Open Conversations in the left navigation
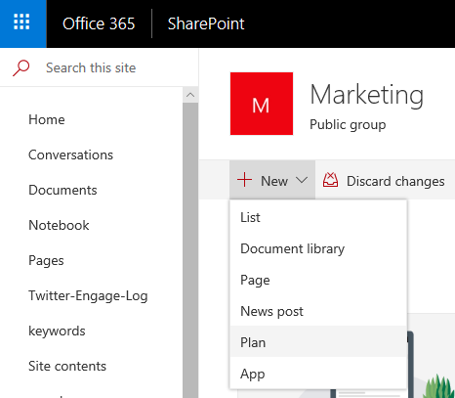This screenshot has width=455, height=398. [70, 155]
